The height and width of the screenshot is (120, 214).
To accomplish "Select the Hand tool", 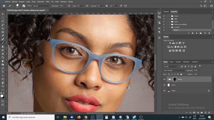I will 3,83.
